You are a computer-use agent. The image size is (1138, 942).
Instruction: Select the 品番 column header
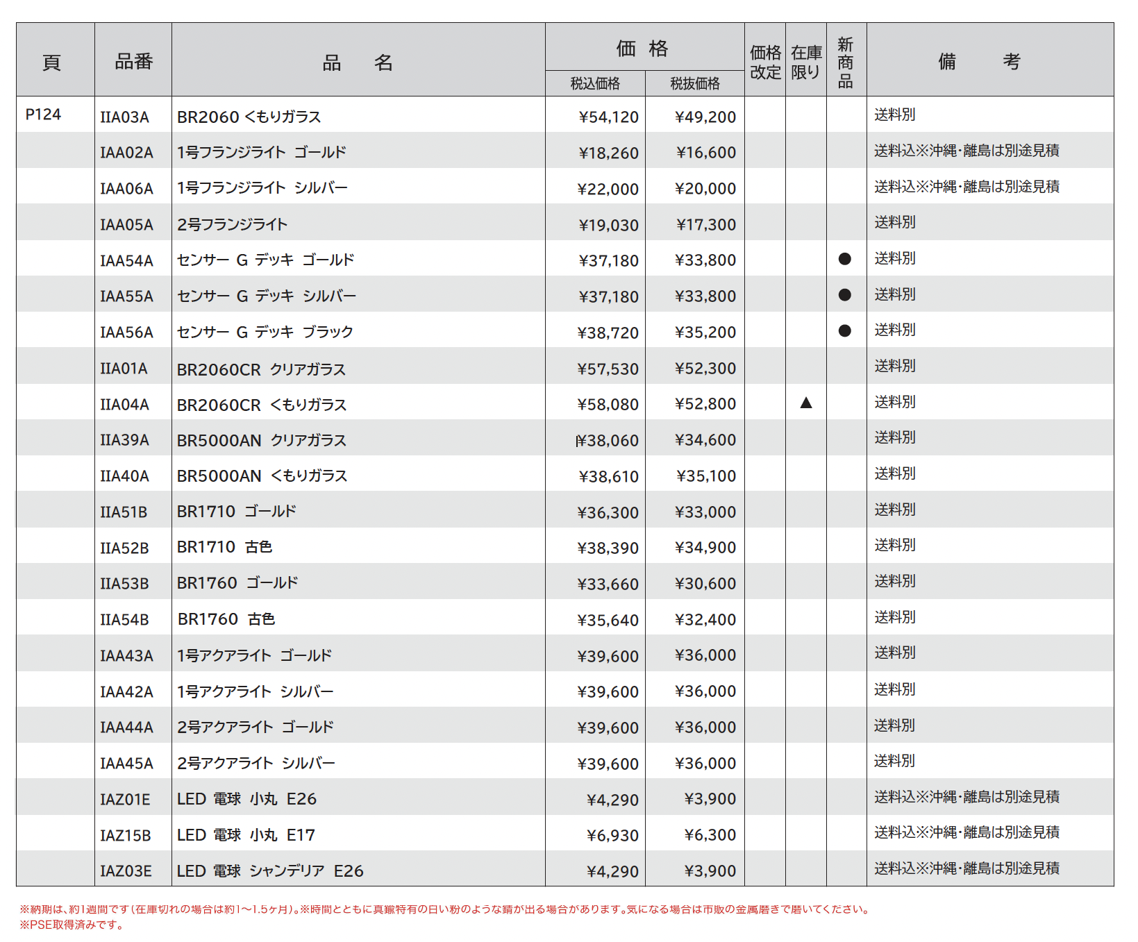click(133, 62)
